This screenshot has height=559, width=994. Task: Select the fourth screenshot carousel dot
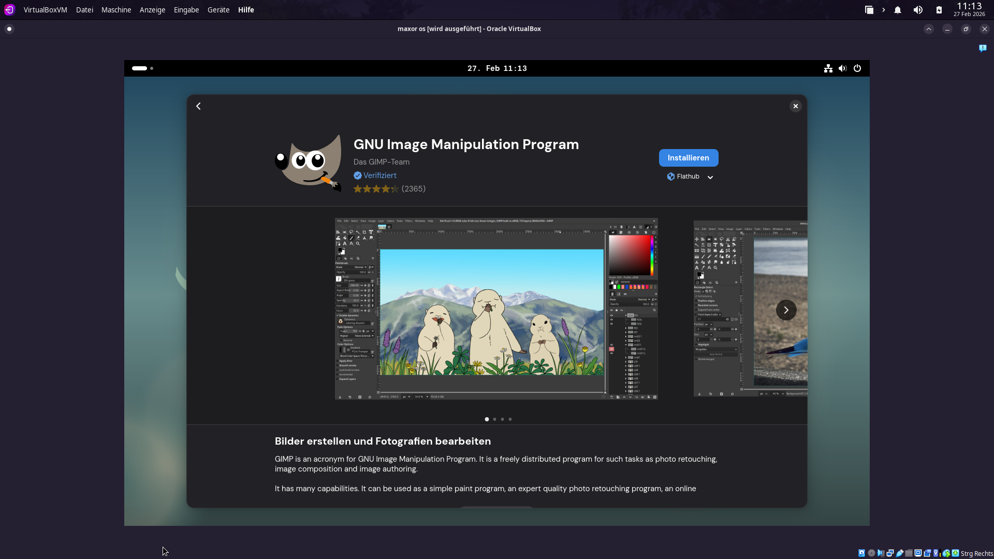(x=510, y=419)
